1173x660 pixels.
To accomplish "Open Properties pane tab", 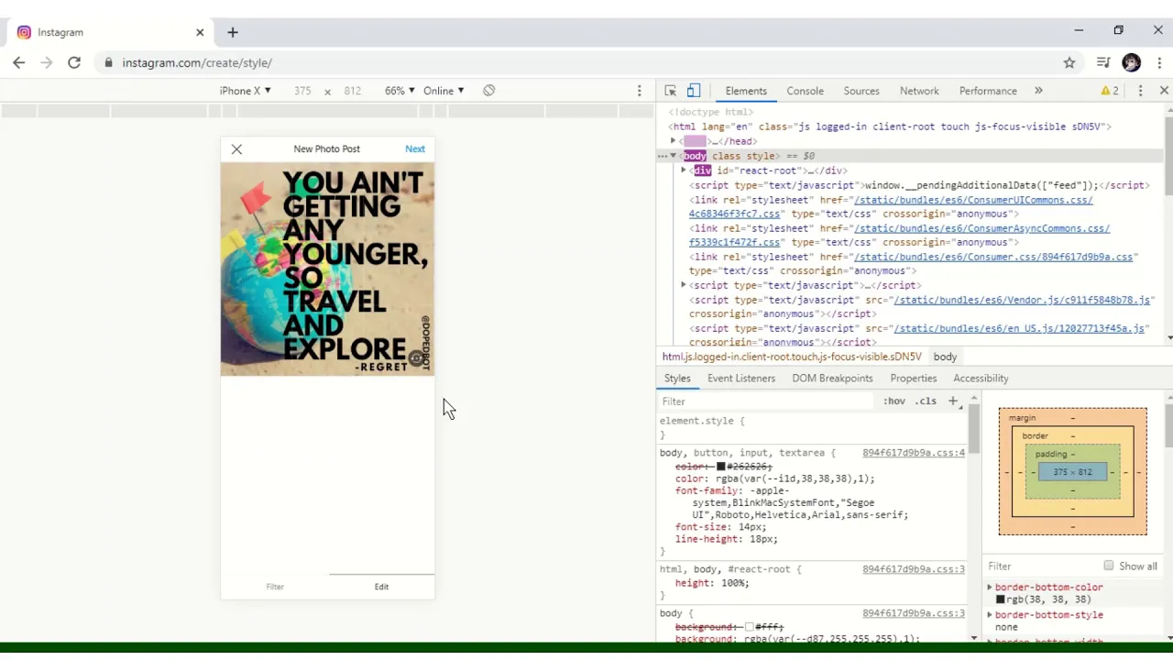I will coord(914,378).
